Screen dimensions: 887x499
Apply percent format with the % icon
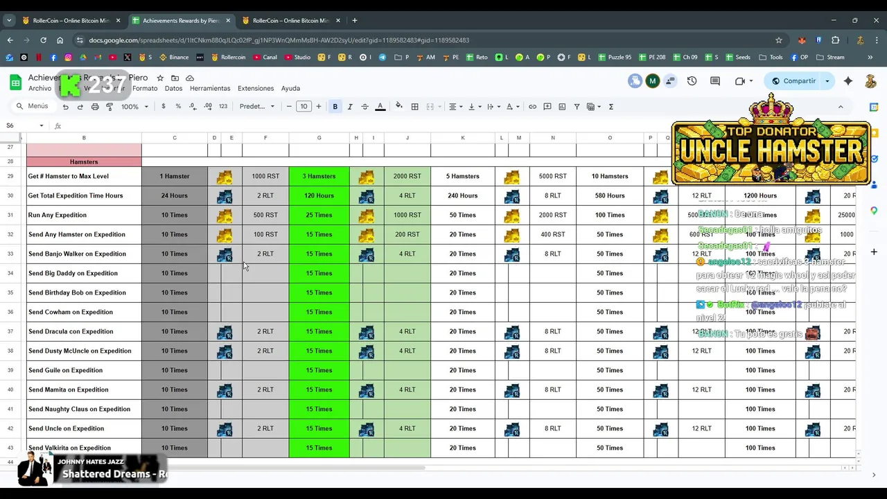[x=178, y=107]
